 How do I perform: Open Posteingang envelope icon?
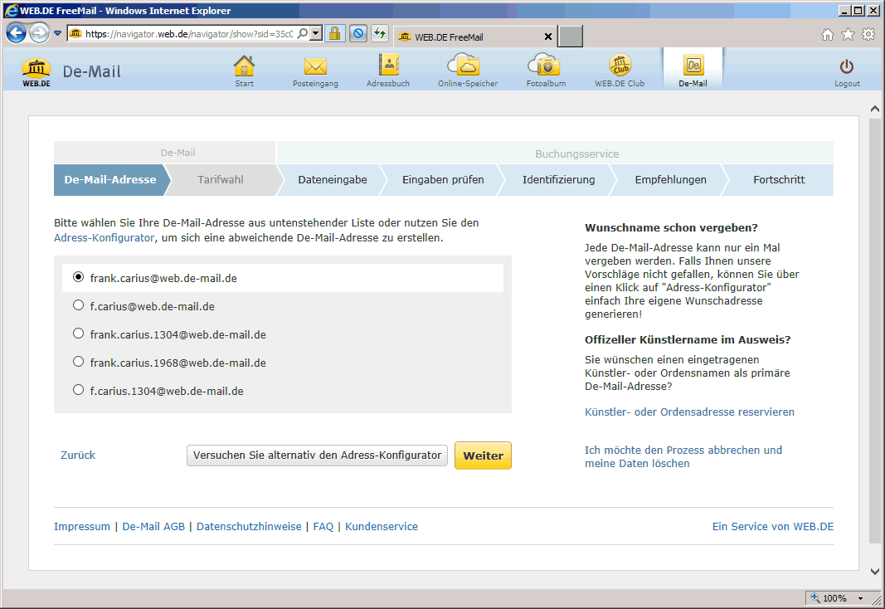pyautogui.click(x=315, y=71)
